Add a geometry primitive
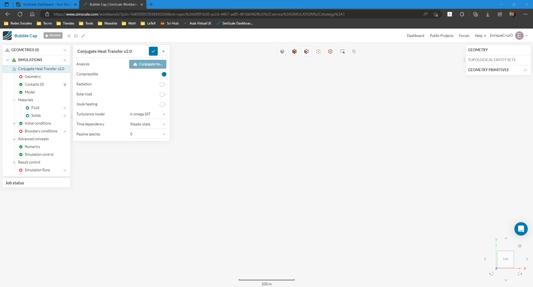The image size is (533, 287). click(x=525, y=70)
